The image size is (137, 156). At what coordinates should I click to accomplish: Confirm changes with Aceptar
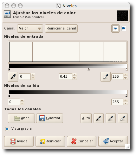[113, 141]
